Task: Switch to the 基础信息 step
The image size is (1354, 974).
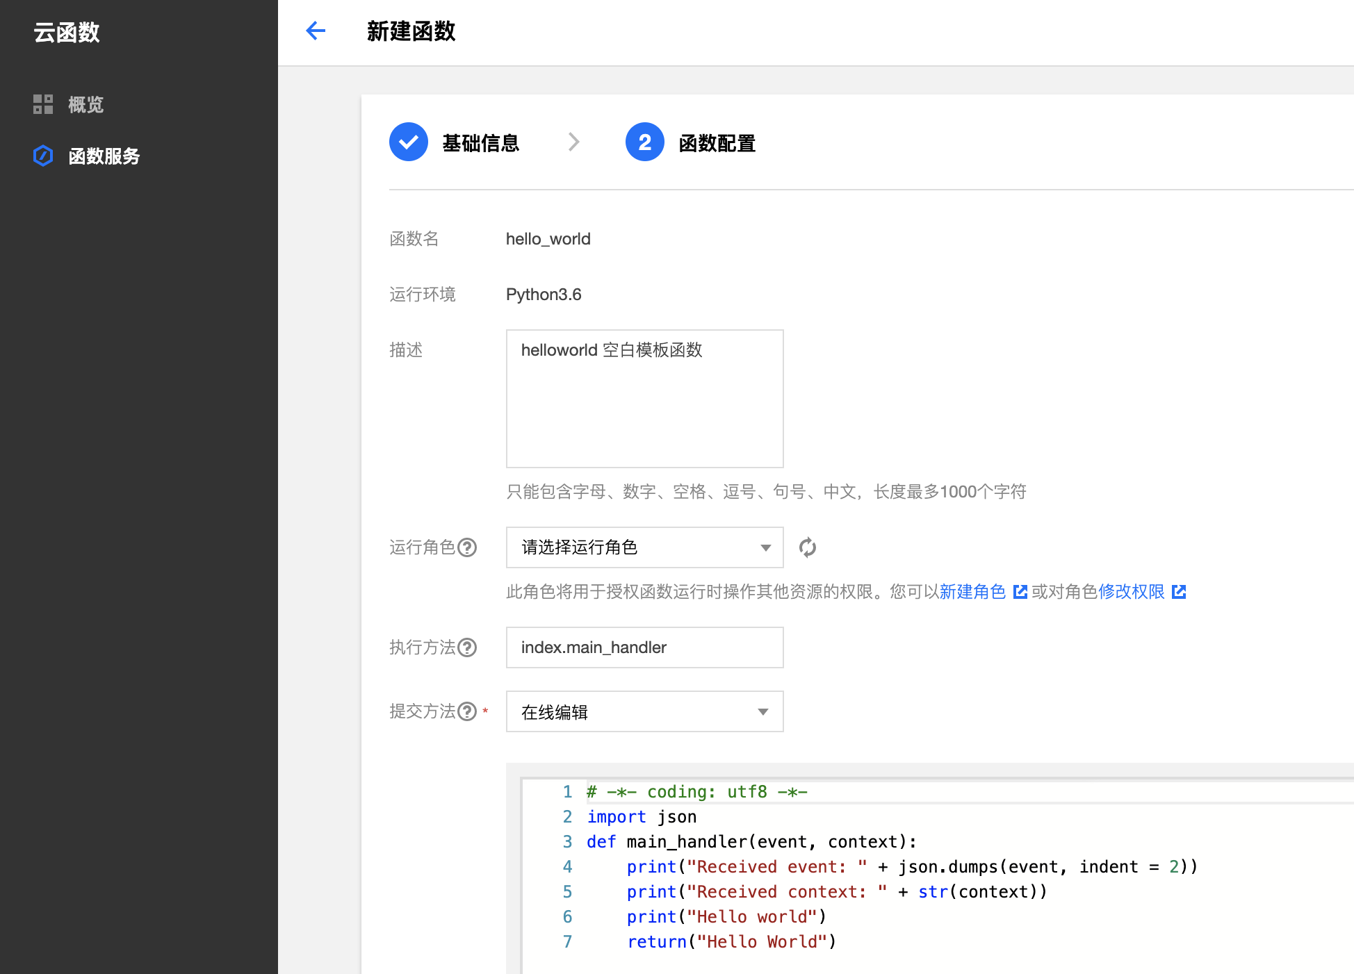Action: pos(480,142)
